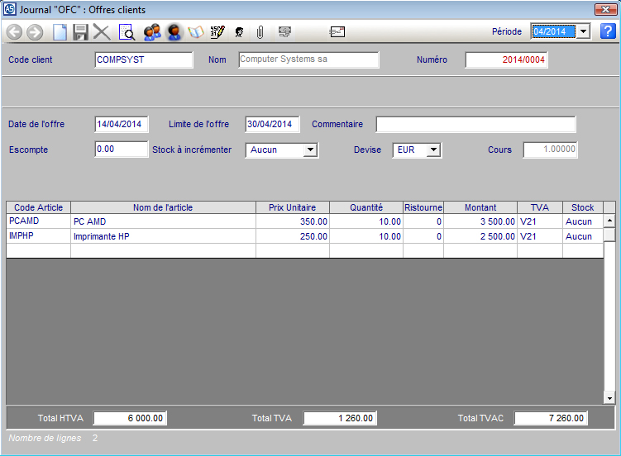Image resolution: width=621 pixels, height=456 pixels.
Task: Open search with the magnifier document icon
Action: point(127,32)
